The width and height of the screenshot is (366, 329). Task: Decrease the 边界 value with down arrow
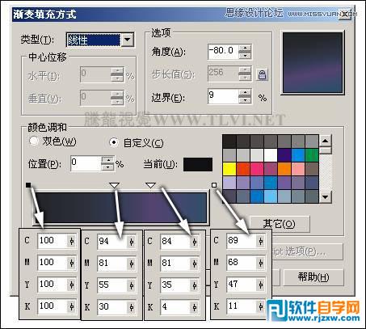[245, 100]
